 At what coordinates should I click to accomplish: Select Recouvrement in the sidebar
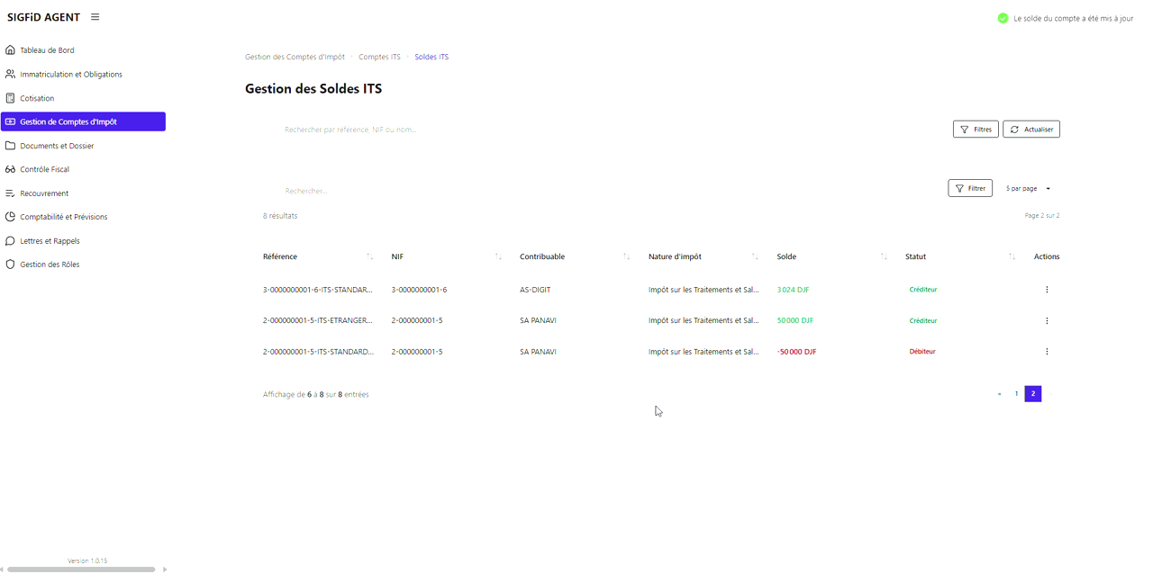click(44, 193)
